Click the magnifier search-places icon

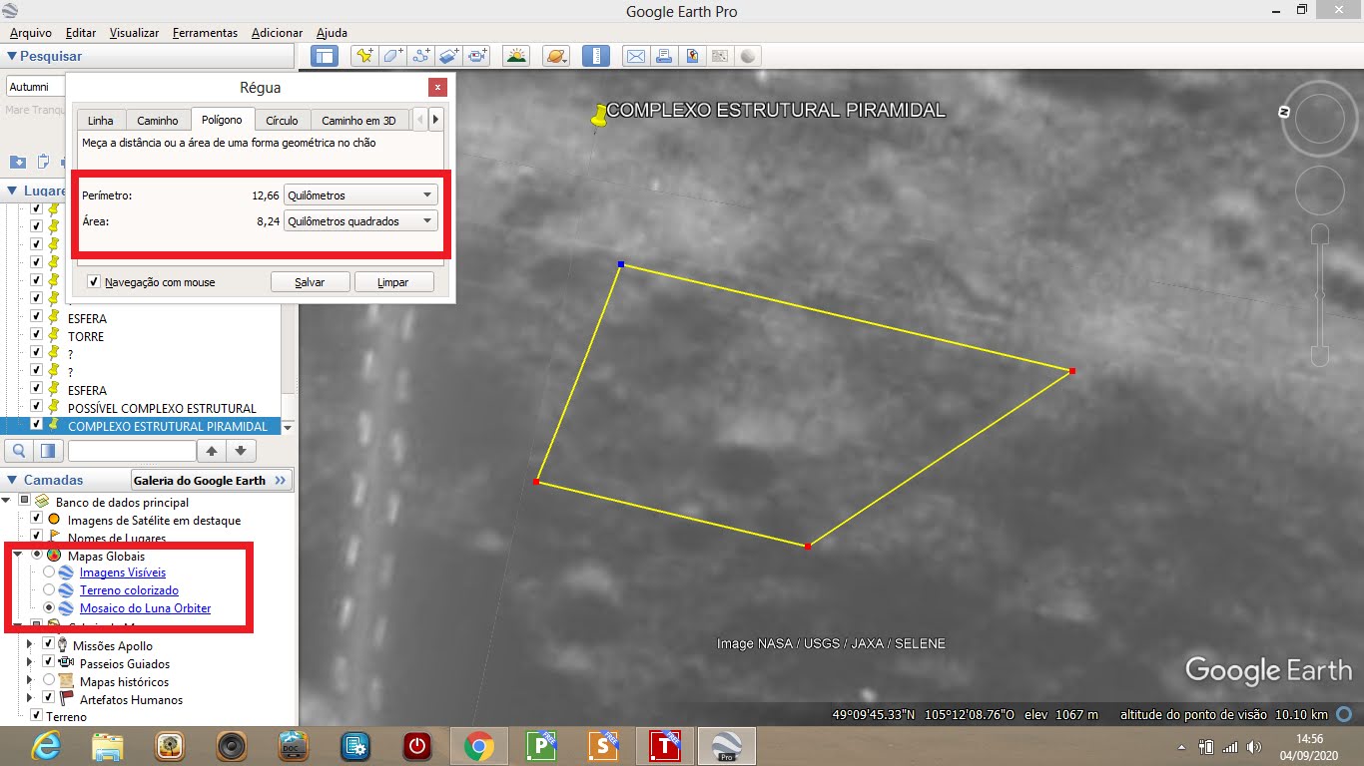point(19,451)
